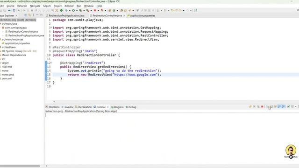
Task: Open the External Tools dropdown arrow
Action: [91, 10]
